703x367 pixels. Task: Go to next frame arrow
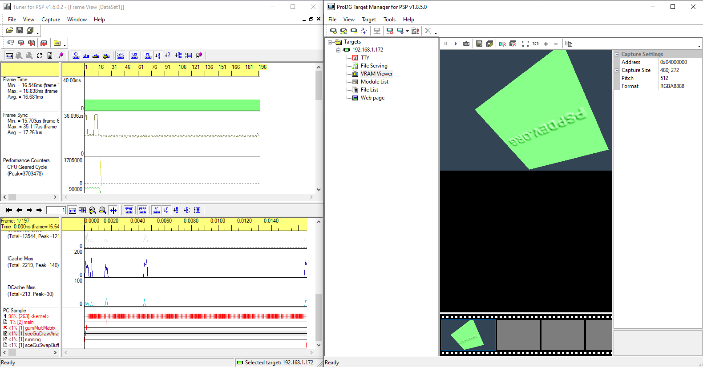tap(29, 210)
